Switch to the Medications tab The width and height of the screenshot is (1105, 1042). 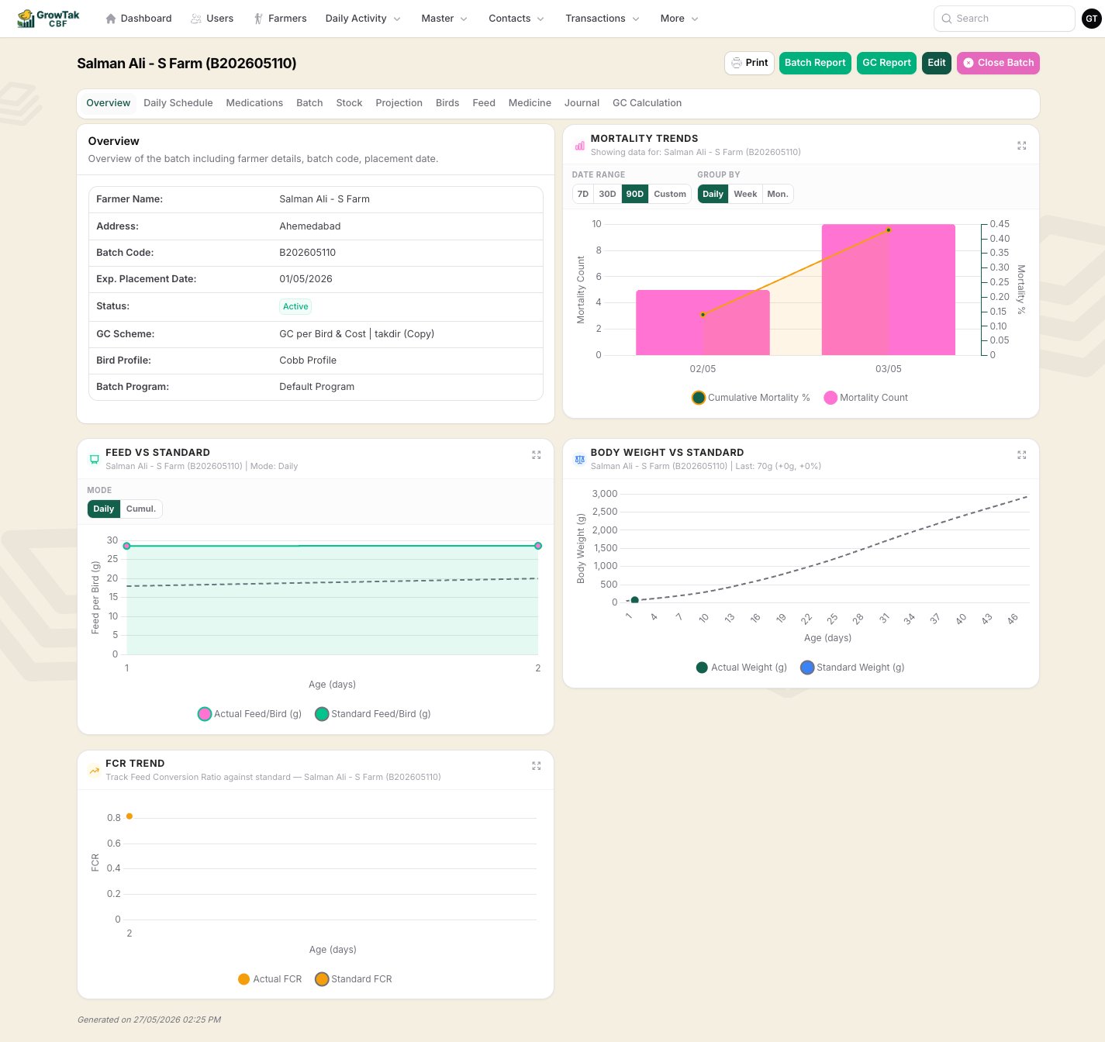point(254,103)
